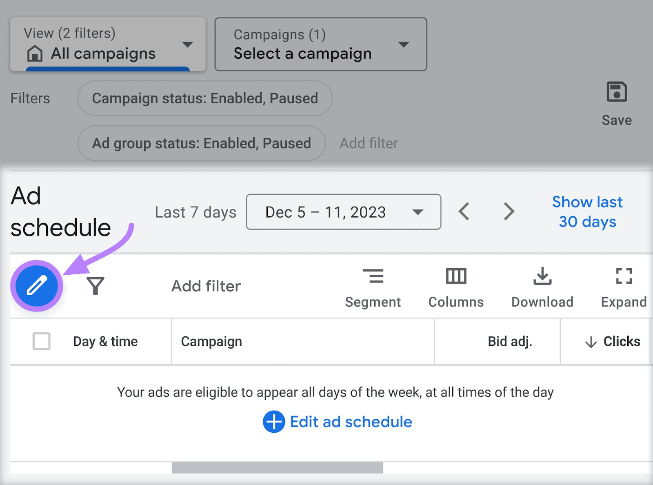Open the filter funnel icon
653x485 pixels.
(95, 286)
